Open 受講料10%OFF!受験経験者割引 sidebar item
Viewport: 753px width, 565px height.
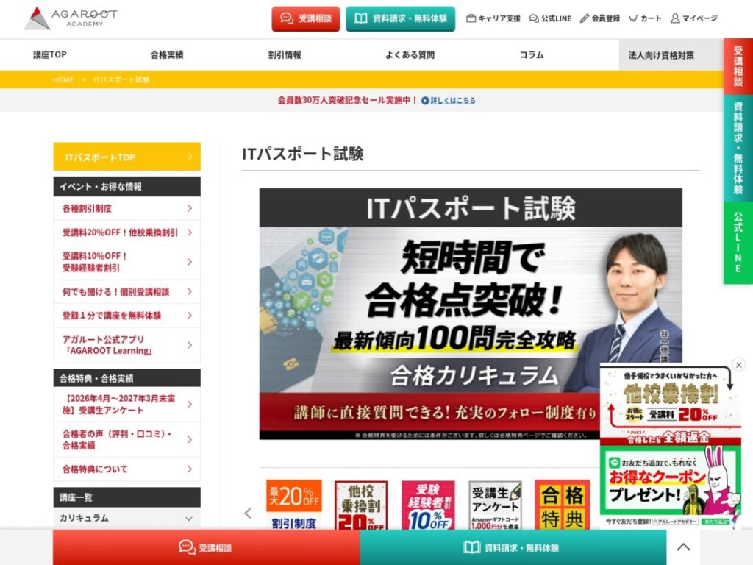tap(126, 262)
